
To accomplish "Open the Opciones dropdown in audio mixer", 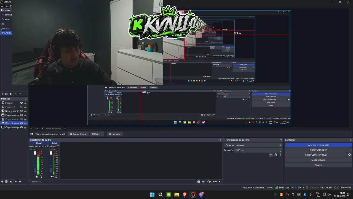I will 214,182.
